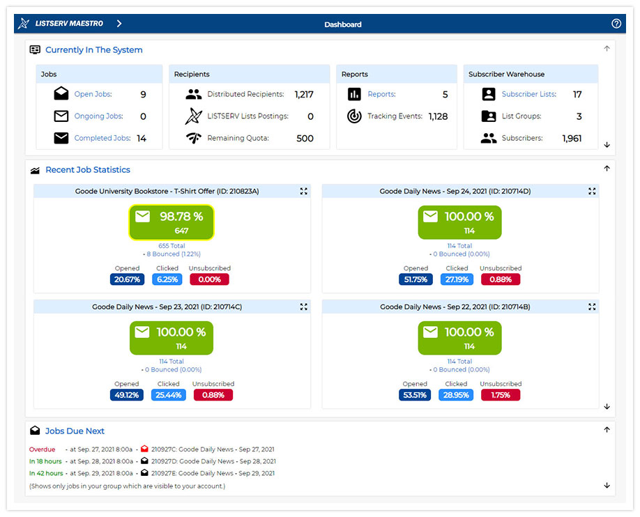This screenshot has height=517, width=640.
Task: Click the Currently In The System panel icon
Action: point(35,49)
